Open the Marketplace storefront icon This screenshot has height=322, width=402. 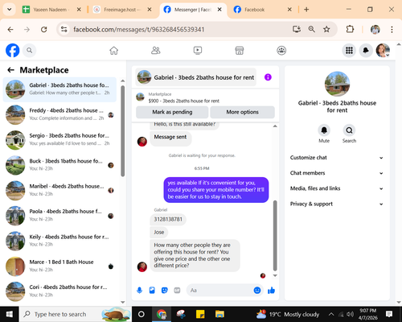click(240, 50)
